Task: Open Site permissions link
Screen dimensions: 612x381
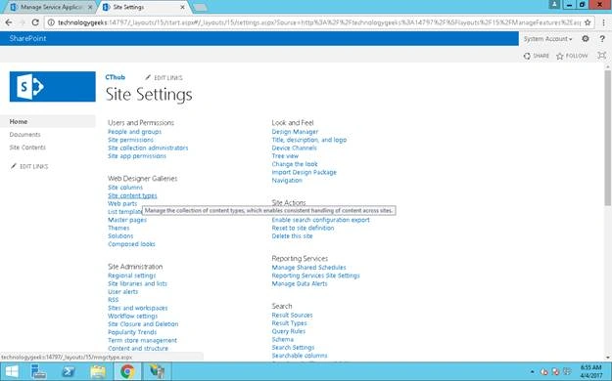Action: click(131, 140)
